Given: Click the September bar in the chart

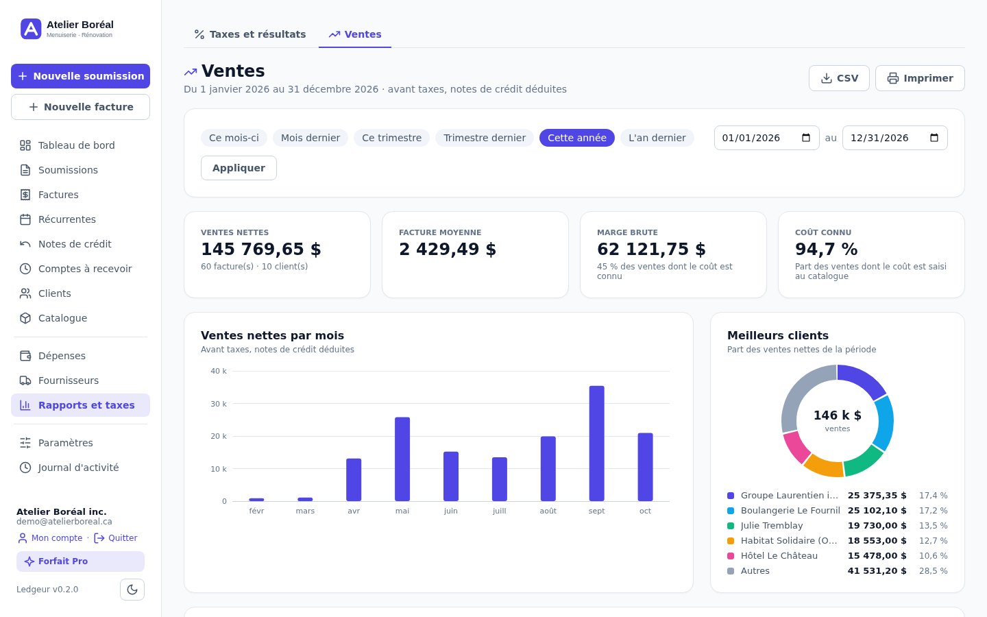Looking at the screenshot, I should [x=596, y=444].
